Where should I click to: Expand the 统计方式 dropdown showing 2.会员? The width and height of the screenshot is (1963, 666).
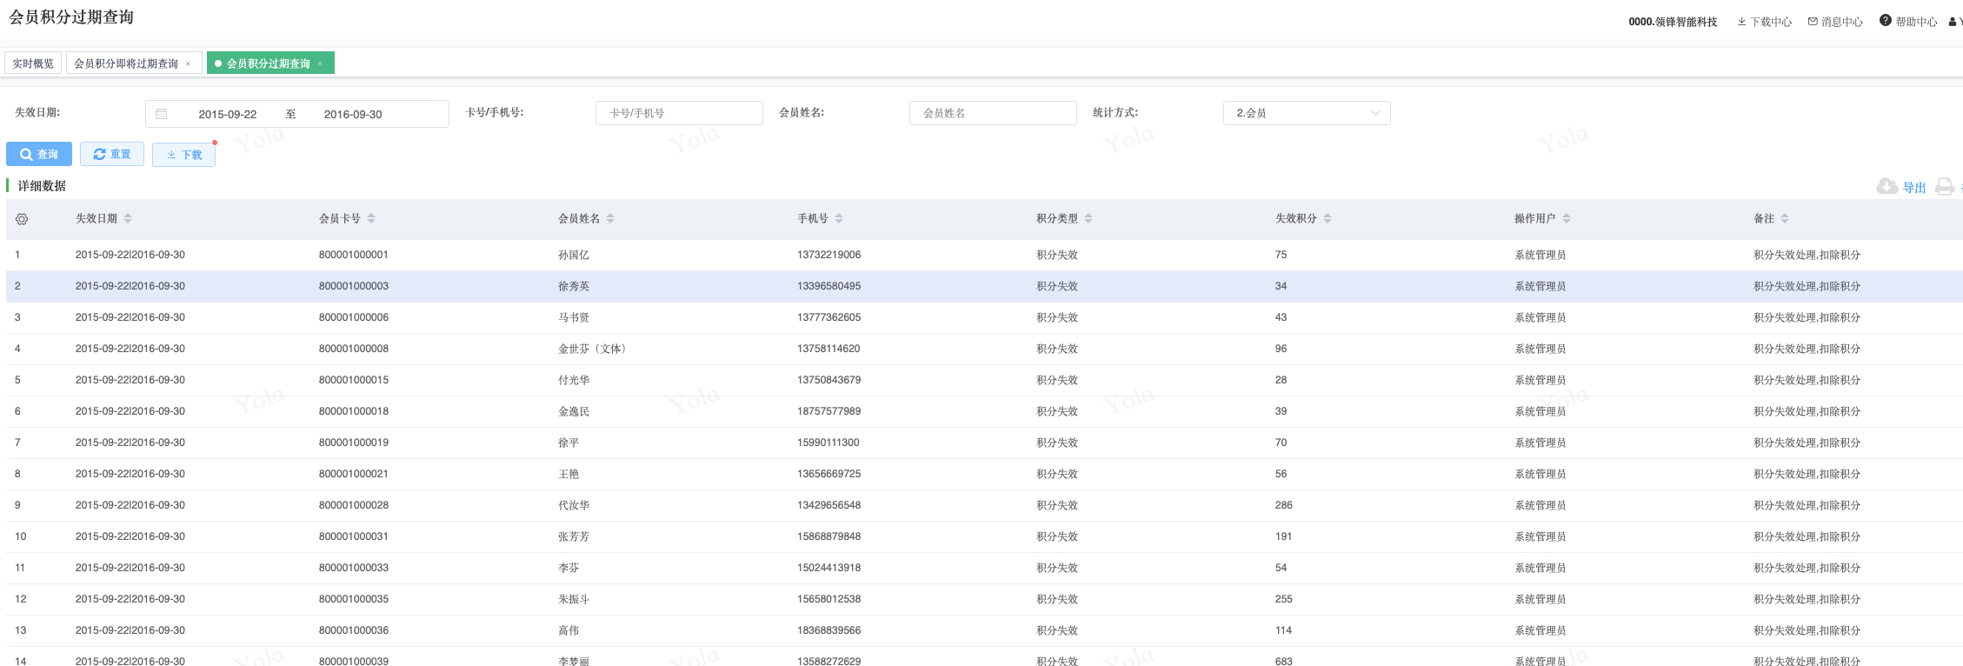(x=1306, y=113)
